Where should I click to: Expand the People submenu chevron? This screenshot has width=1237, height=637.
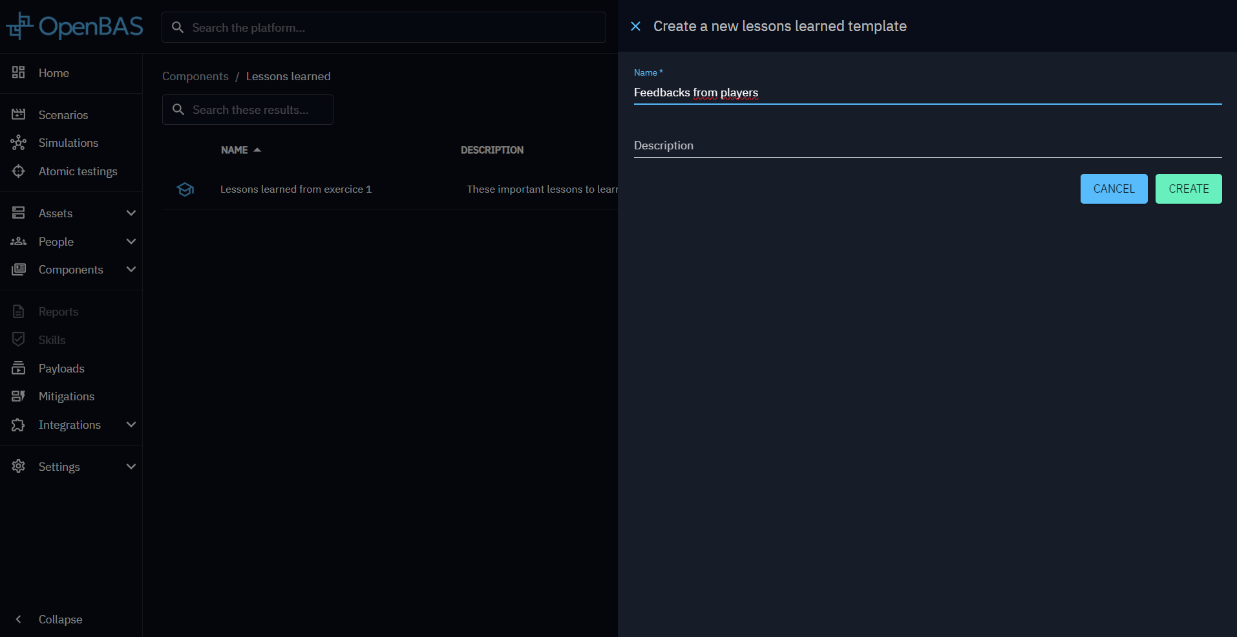pos(131,241)
